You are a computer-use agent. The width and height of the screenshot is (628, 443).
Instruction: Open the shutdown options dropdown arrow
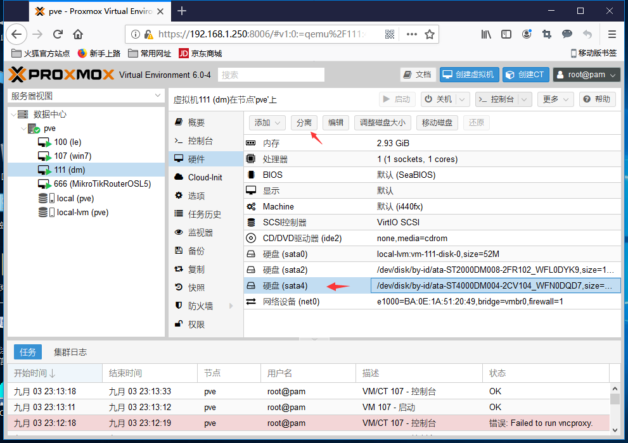coord(462,99)
